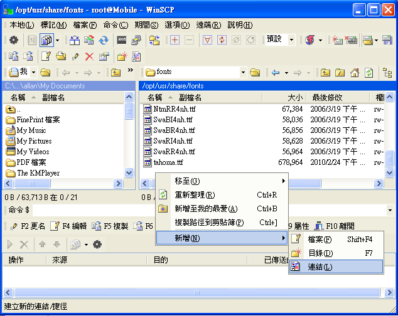Viewport: 398px width, 316px height.
Task: Click the Invert Selection icon
Action: click(222, 40)
